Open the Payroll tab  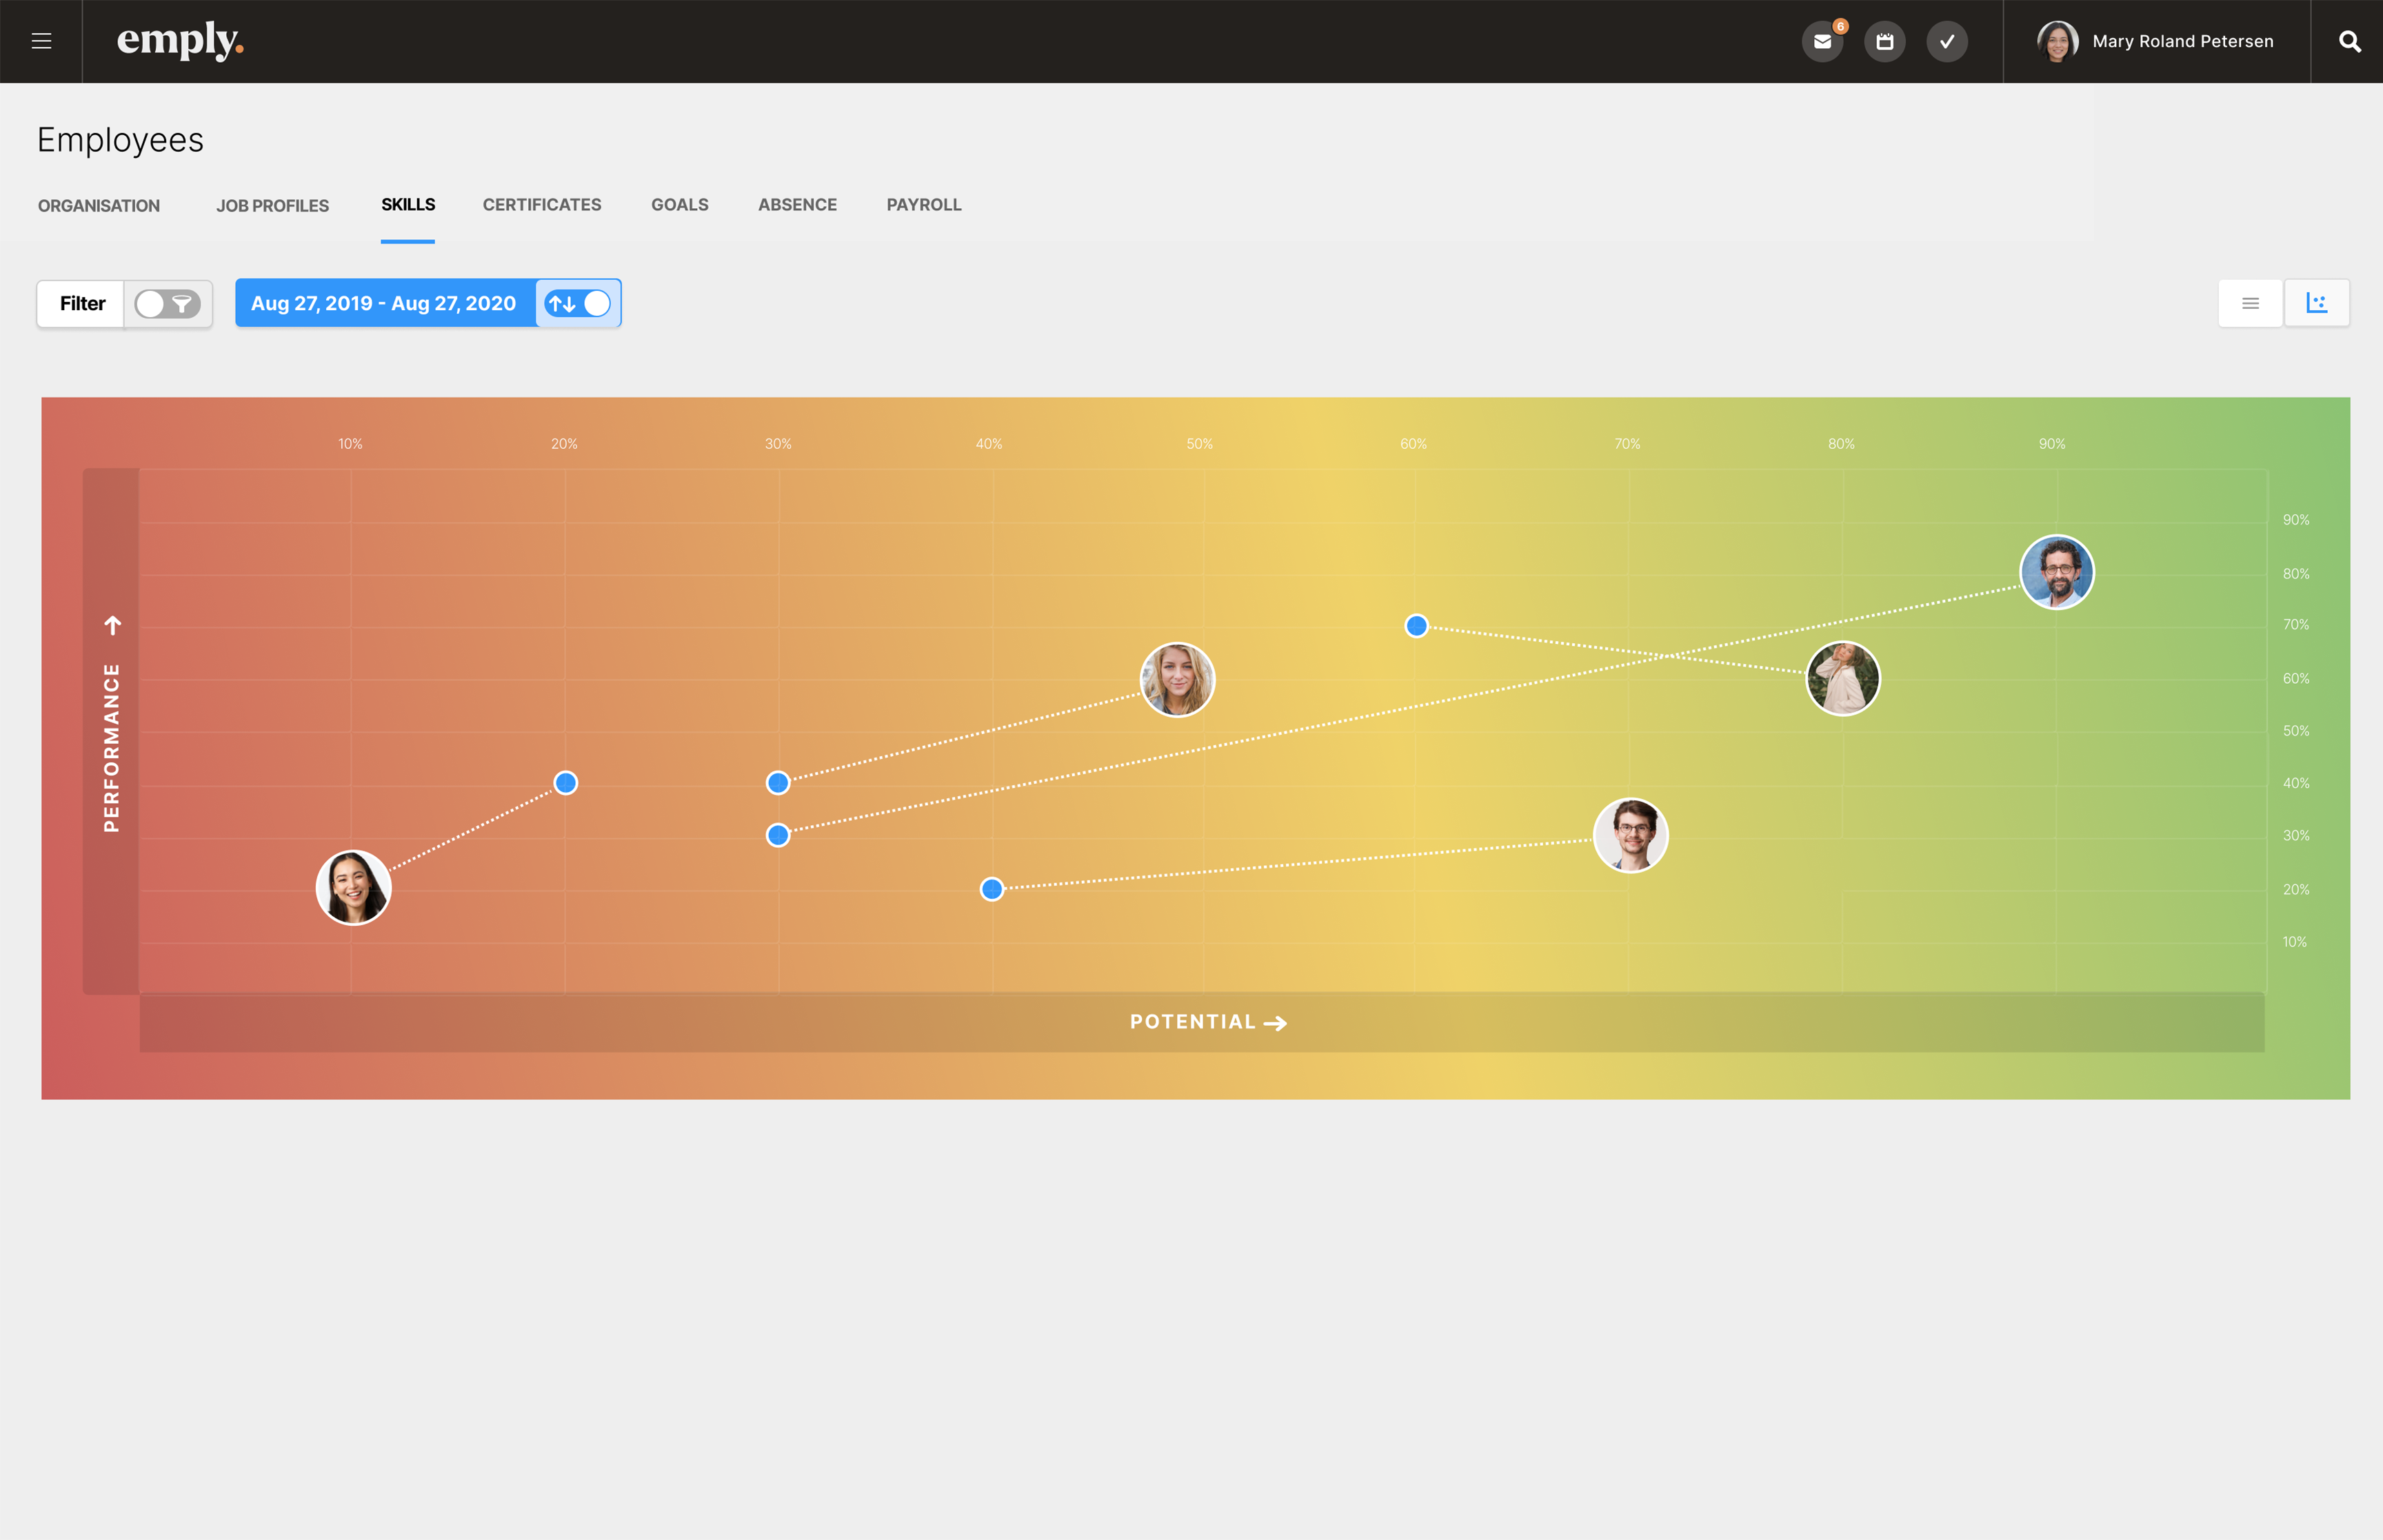coord(924,205)
